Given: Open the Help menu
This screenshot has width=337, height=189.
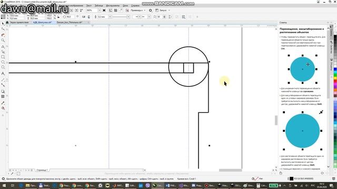Looking at the screenshot, I should [135, 6].
